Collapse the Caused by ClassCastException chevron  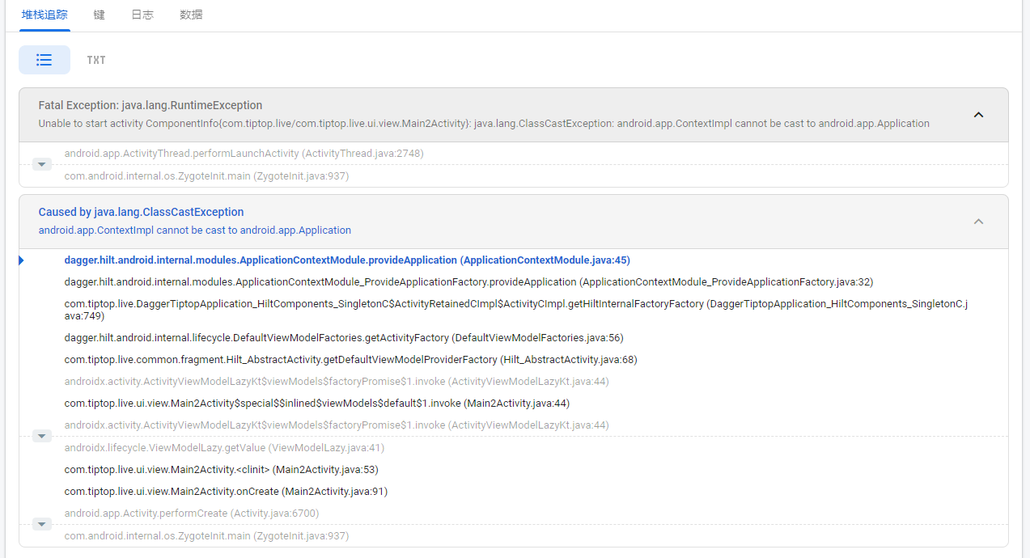(978, 222)
